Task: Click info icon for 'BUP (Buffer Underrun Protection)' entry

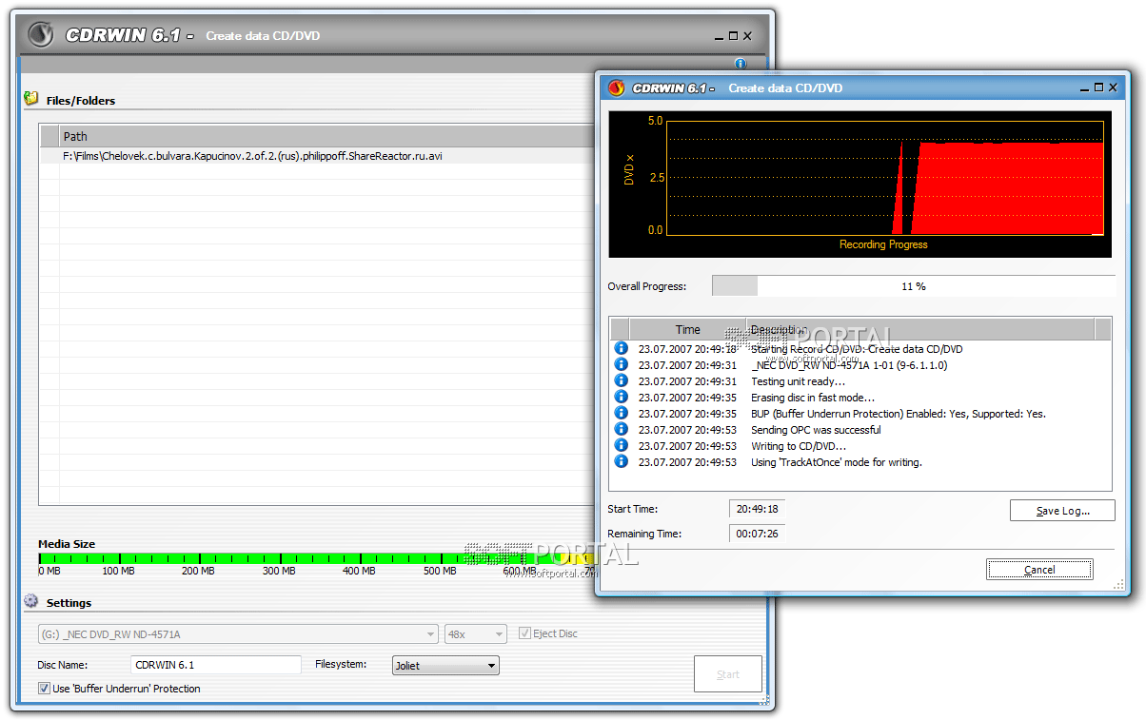Action: pyautogui.click(x=622, y=413)
